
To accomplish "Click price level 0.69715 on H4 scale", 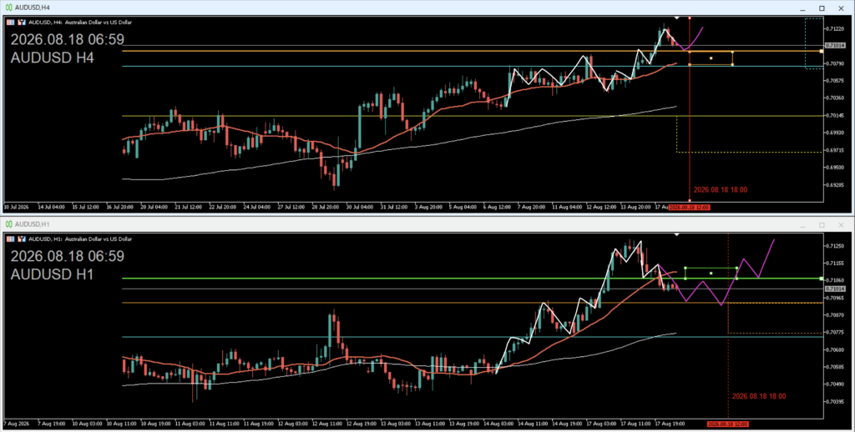I will pyautogui.click(x=837, y=150).
